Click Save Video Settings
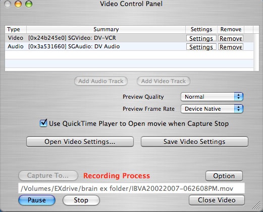Viewport: 263px width, 212px height. [x=194, y=142]
